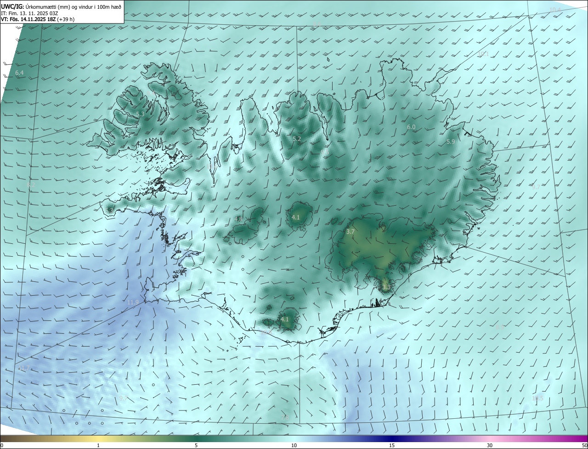Click the 11.9 value label off Reykjanes
The height and width of the screenshot is (449, 588).
point(133,302)
